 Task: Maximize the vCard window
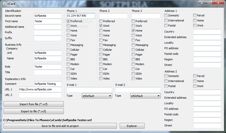[x=209, y=3]
